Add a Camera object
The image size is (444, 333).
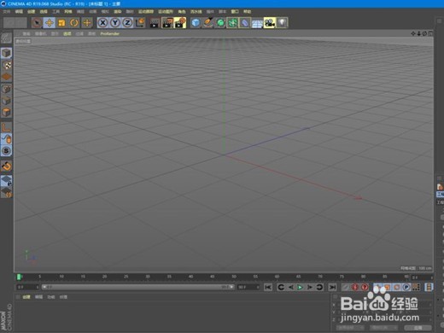[x=270, y=23]
